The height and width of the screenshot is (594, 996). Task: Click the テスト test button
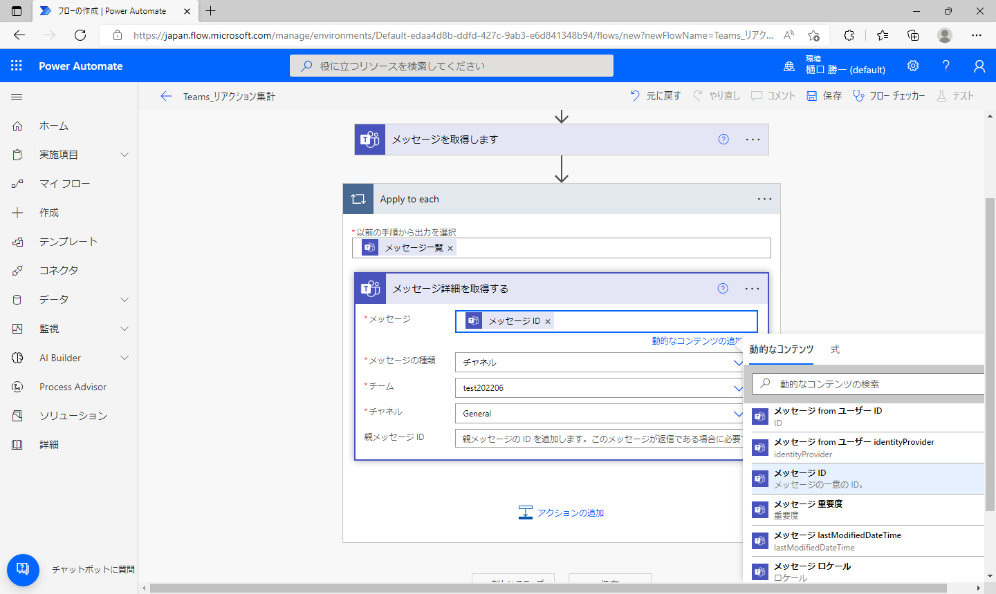(955, 96)
